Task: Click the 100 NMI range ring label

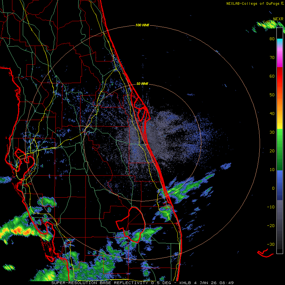Action: 142,25
